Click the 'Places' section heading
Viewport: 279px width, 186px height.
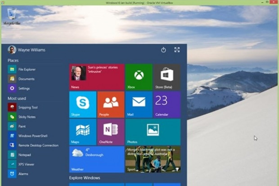(x=13, y=60)
